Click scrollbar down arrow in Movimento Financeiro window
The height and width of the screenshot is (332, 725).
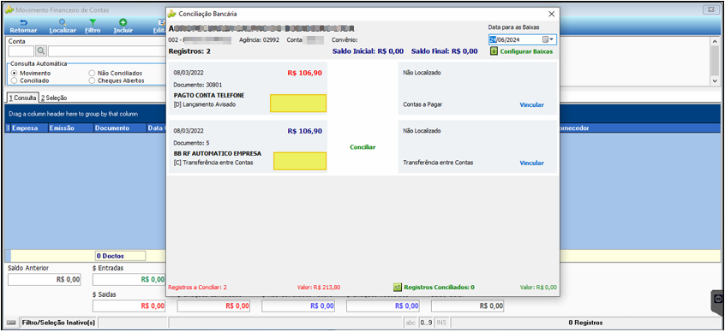716,80
